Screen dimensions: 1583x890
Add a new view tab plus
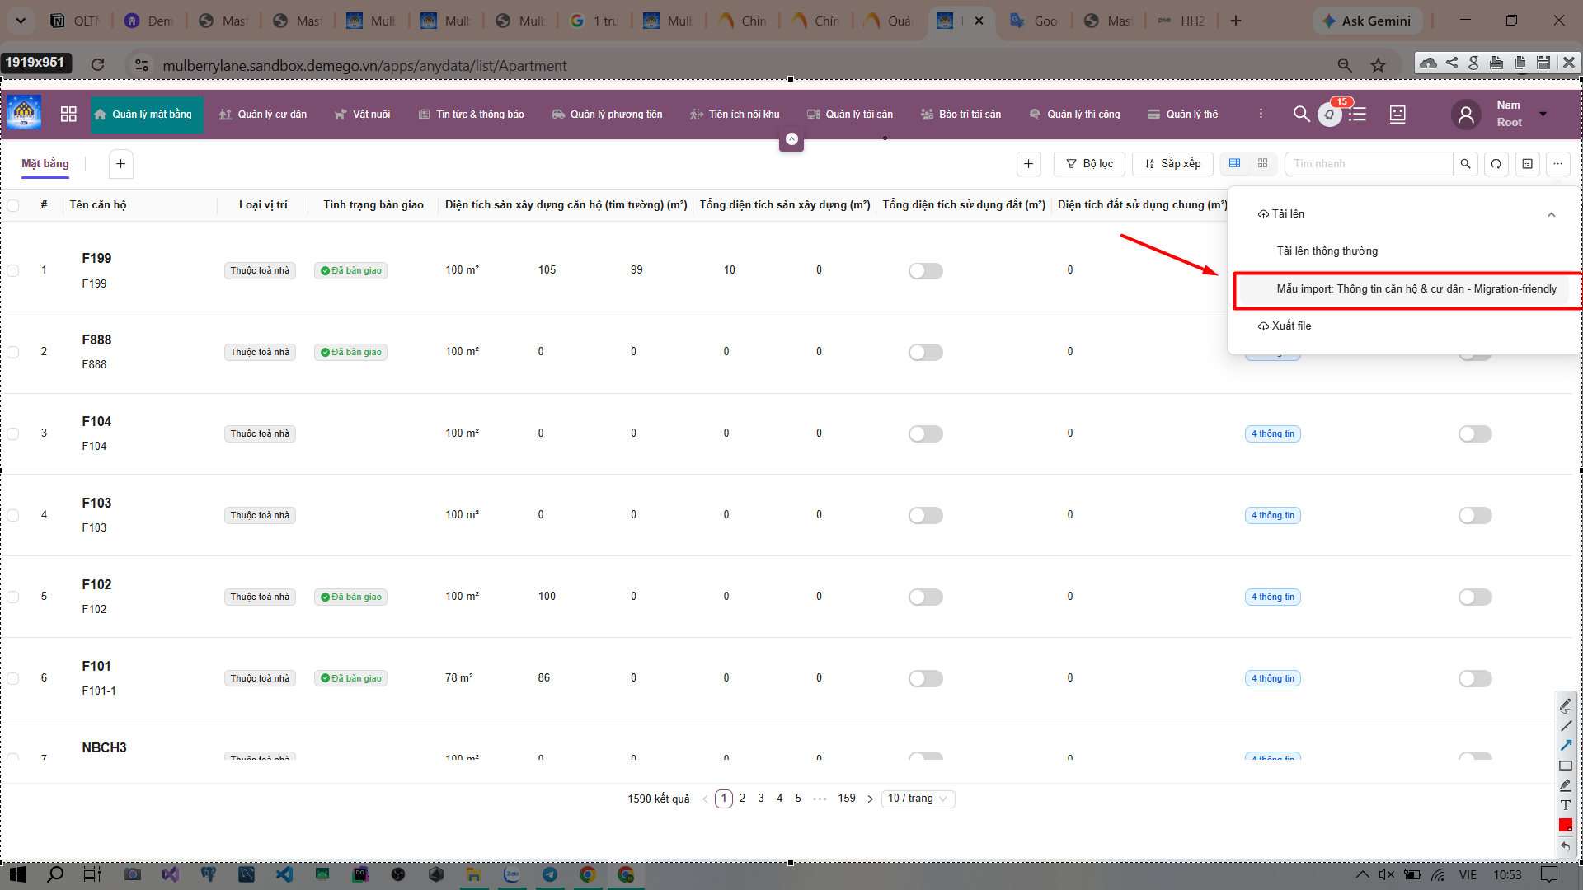(x=120, y=163)
